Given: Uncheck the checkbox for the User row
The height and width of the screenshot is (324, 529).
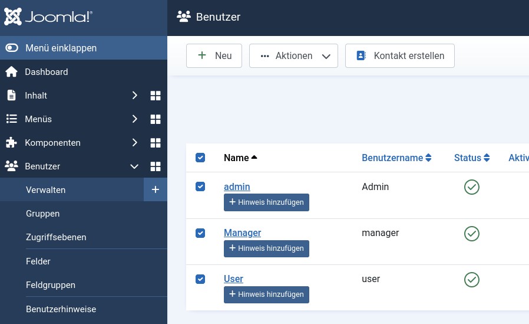Looking at the screenshot, I should 200,279.
